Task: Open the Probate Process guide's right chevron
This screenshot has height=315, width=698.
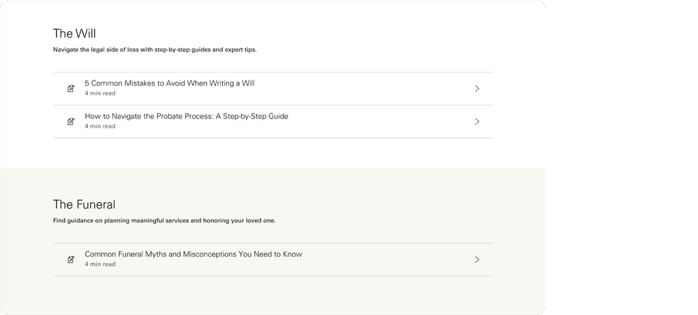Action: coord(477,121)
